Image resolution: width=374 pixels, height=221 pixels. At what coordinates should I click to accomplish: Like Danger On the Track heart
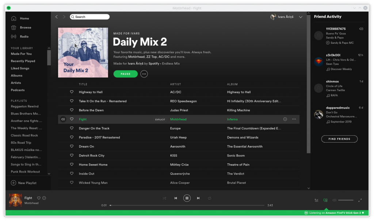[72, 128]
